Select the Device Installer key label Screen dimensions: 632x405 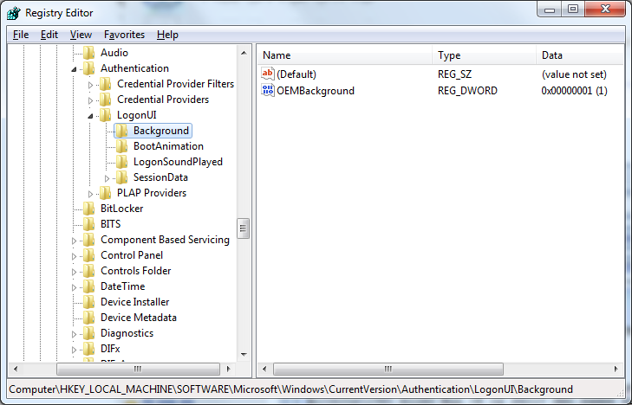tap(135, 302)
